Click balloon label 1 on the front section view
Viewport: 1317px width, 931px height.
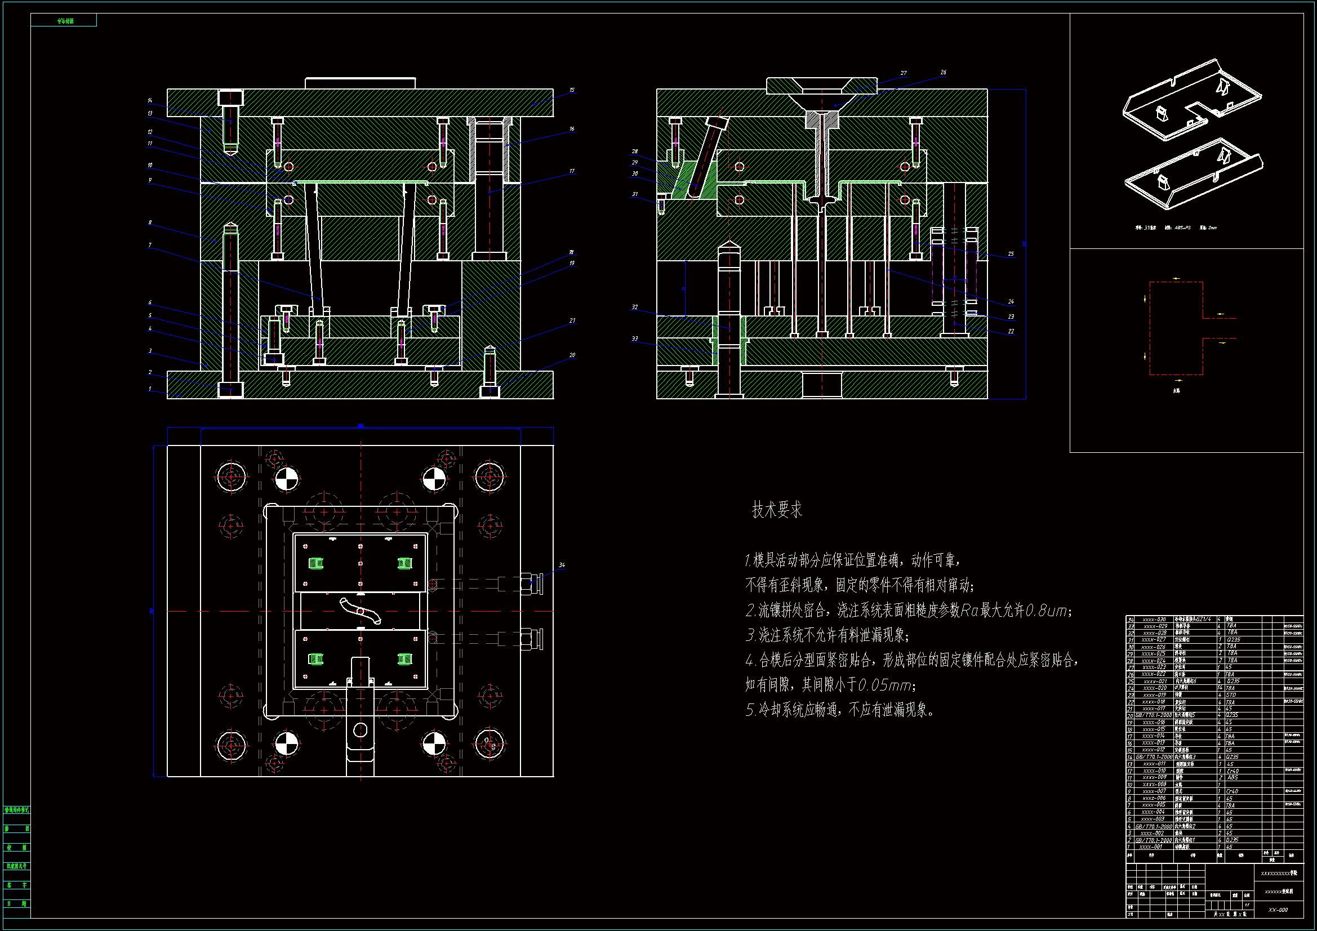[x=150, y=389]
